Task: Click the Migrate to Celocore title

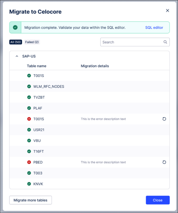Action: click(x=35, y=12)
